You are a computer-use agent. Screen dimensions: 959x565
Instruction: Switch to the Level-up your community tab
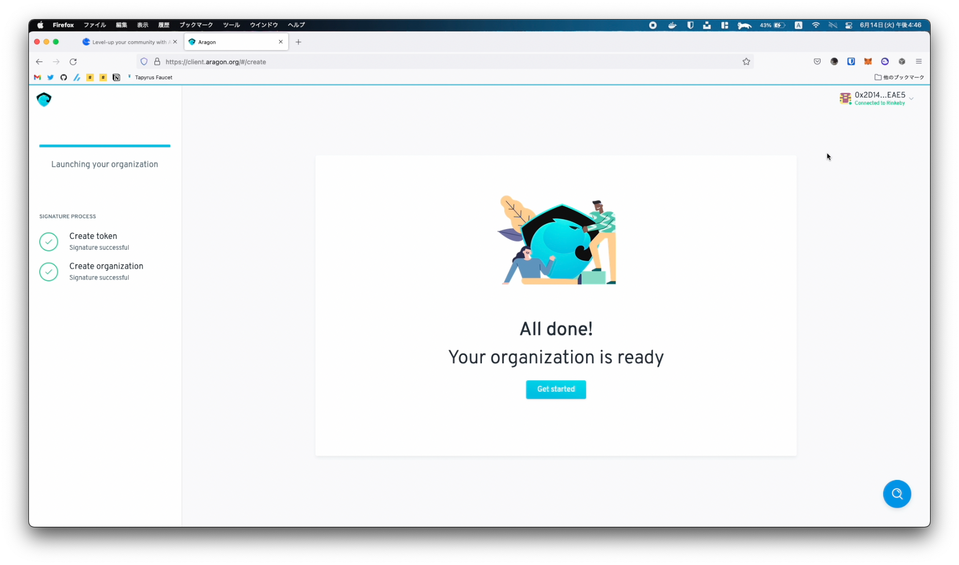tap(128, 42)
